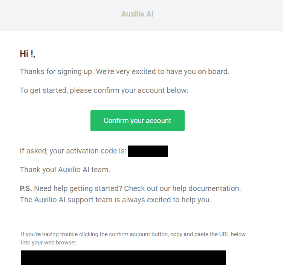Click the 'Thanks for signing up' sentence
283x273 pixels.
click(57, 72)
